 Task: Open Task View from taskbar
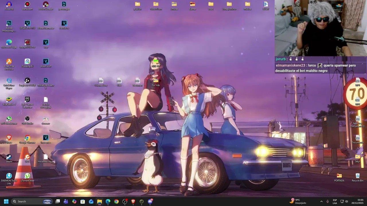point(58,201)
